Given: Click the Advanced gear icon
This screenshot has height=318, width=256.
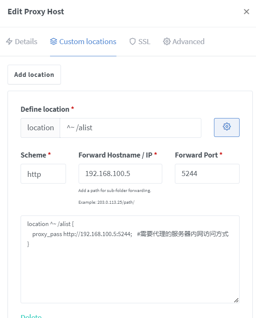Looking at the screenshot, I should 166,42.
